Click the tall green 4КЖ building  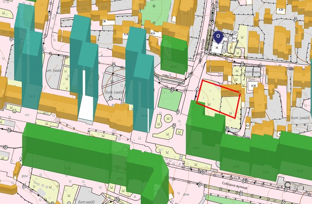[174, 54]
